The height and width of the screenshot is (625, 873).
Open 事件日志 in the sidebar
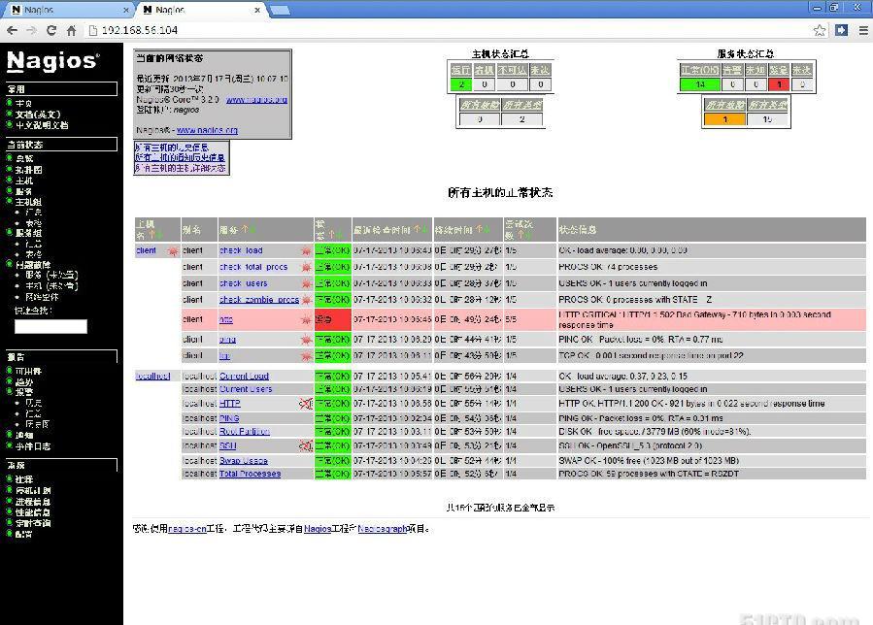[x=33, y=446]
